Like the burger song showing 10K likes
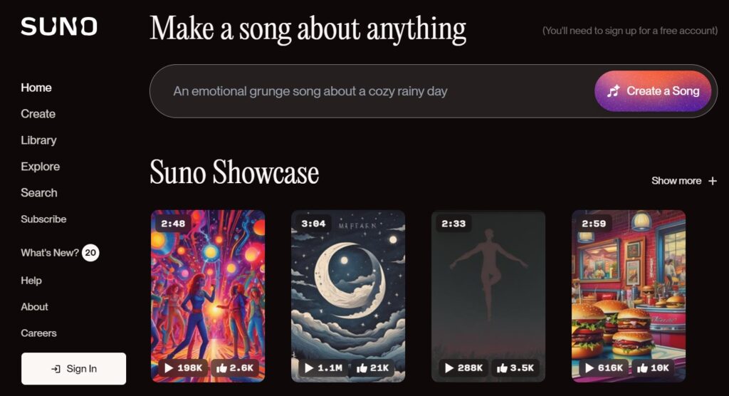This screenshot has height=396, width=729. 643,368
